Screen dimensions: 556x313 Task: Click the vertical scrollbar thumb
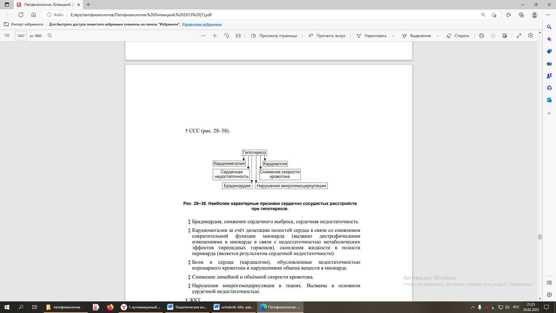(540, 237)
